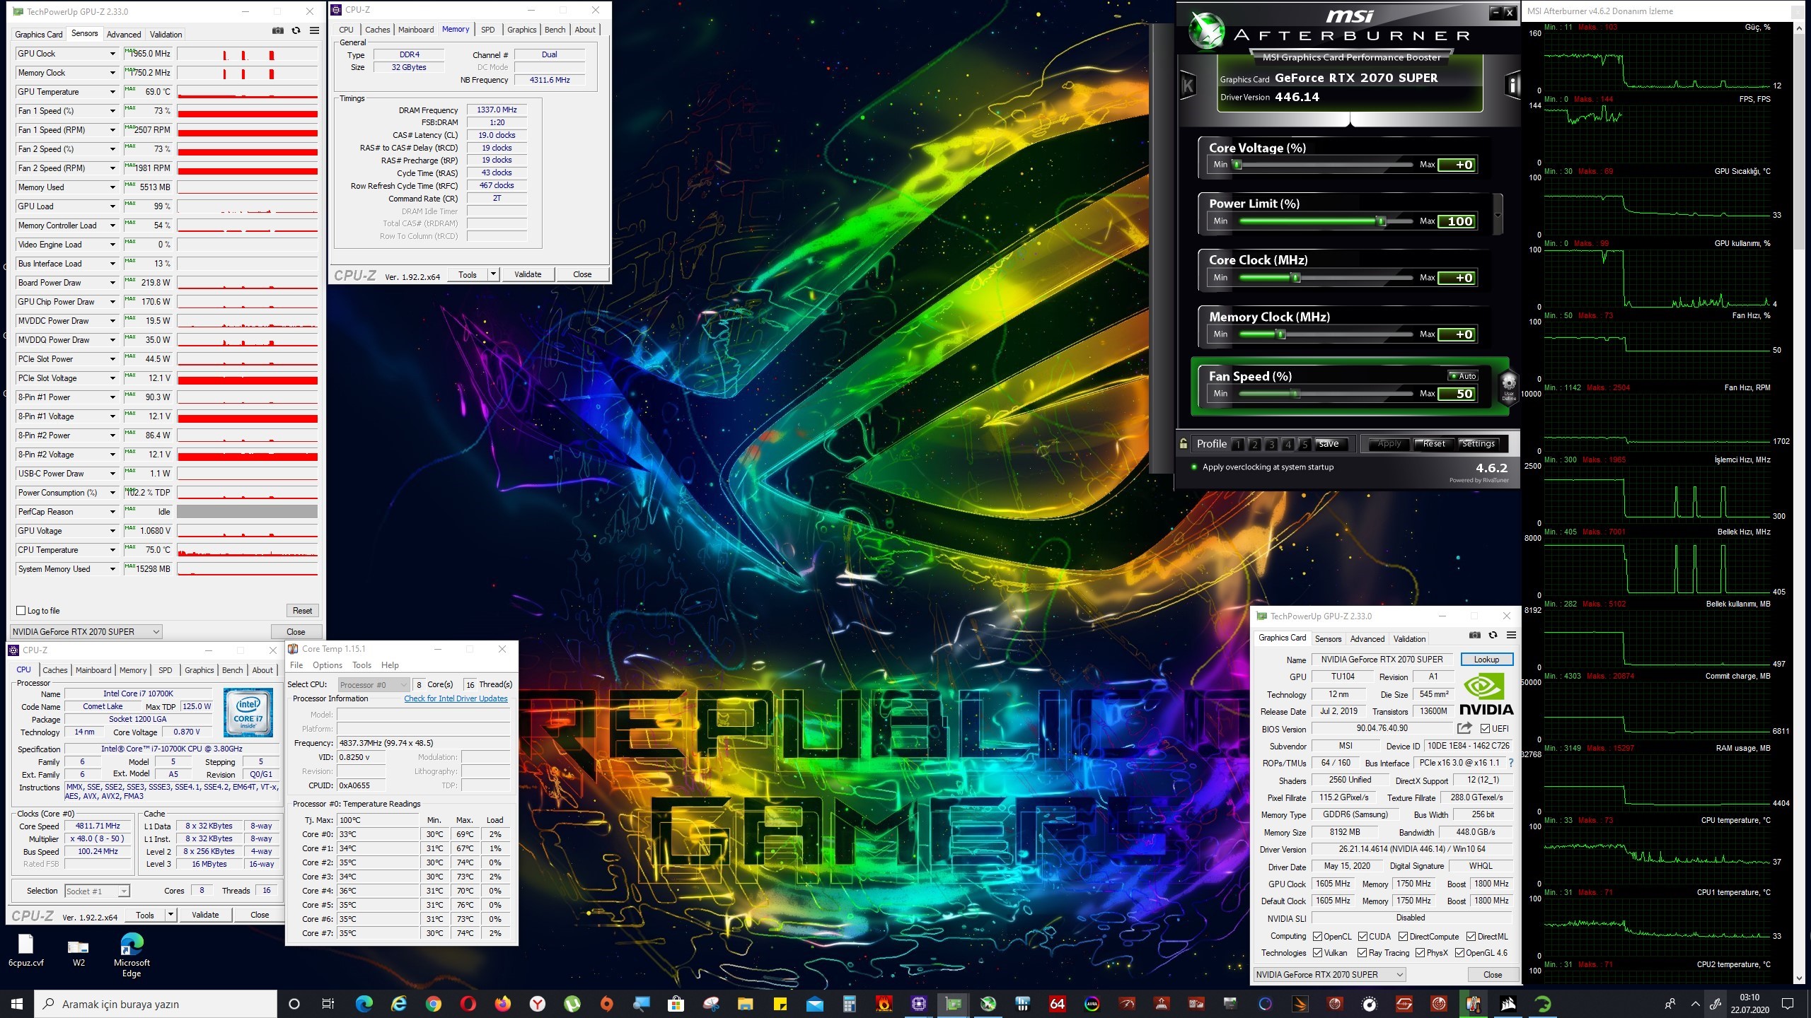Viewport: 1811px width, 1018px height.
Task: Click camera icon in GPU-Z Graphics Card window
Action: (x=1474, y=636)
